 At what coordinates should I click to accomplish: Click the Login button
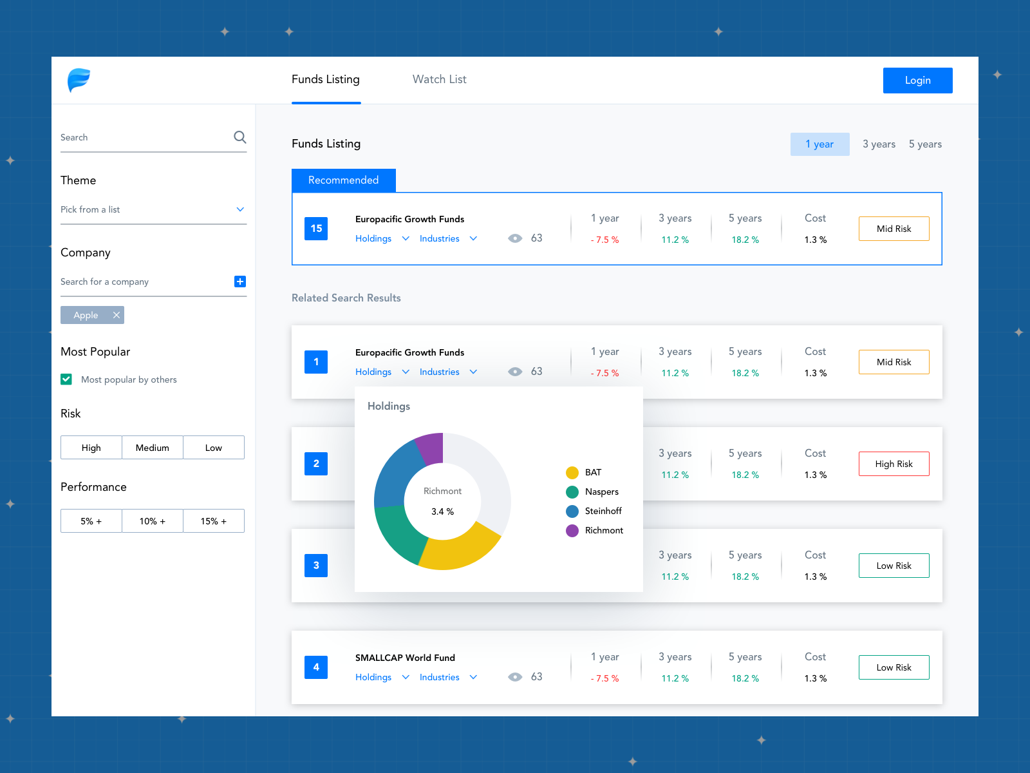coord(917,80)
